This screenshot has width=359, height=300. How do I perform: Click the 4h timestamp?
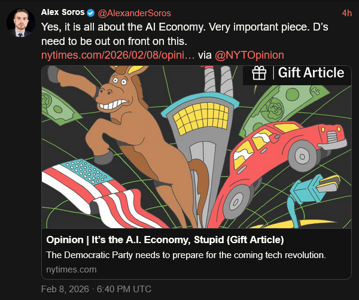[346, 13]
